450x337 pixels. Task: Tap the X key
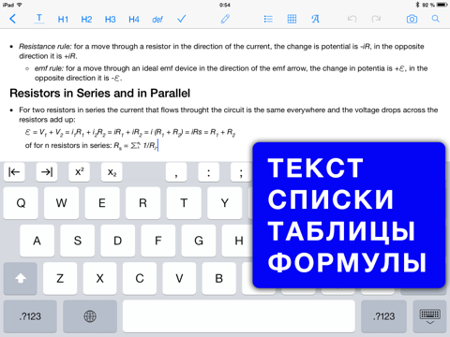tap(99, 278)
